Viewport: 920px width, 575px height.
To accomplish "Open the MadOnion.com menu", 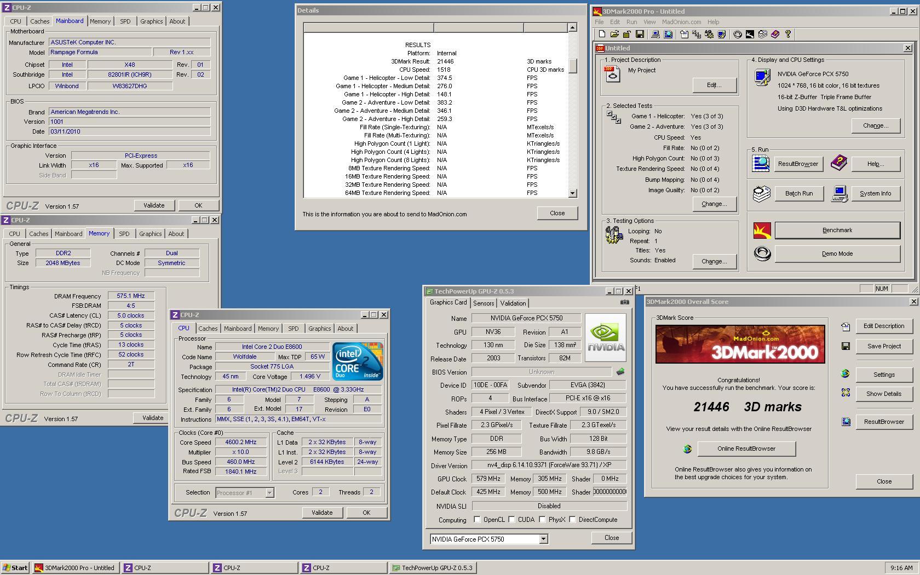I will [681, 22].
